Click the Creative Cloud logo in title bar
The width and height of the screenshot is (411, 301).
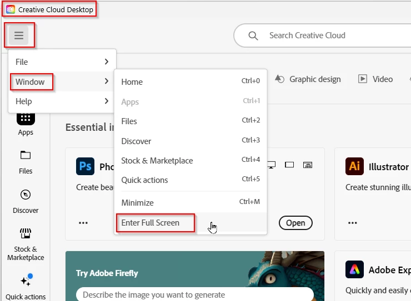pyautogui.click(x=11, y=9)
